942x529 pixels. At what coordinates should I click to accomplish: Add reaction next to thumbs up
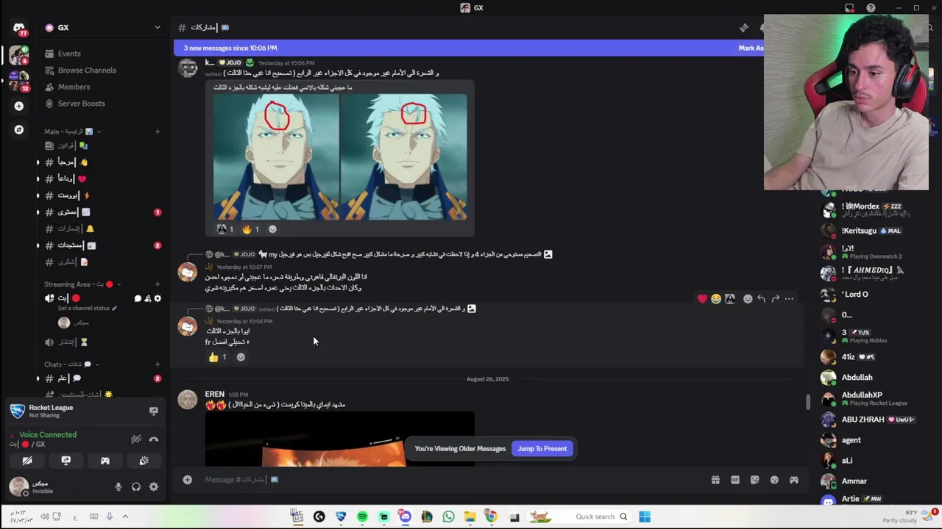[241, 357]
